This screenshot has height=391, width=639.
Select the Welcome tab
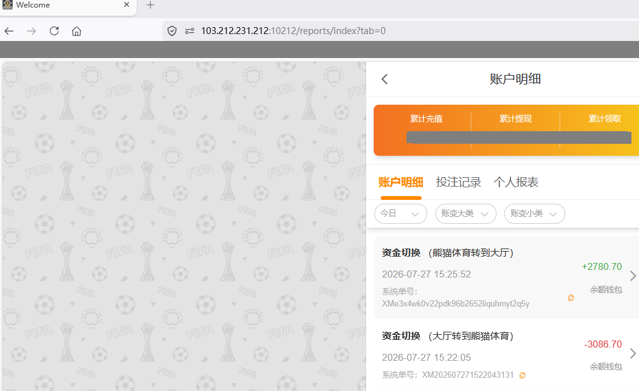coord(67,6)
